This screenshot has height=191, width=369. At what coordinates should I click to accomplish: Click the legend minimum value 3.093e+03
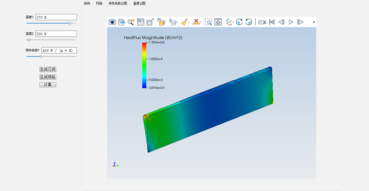pos(157,88)
